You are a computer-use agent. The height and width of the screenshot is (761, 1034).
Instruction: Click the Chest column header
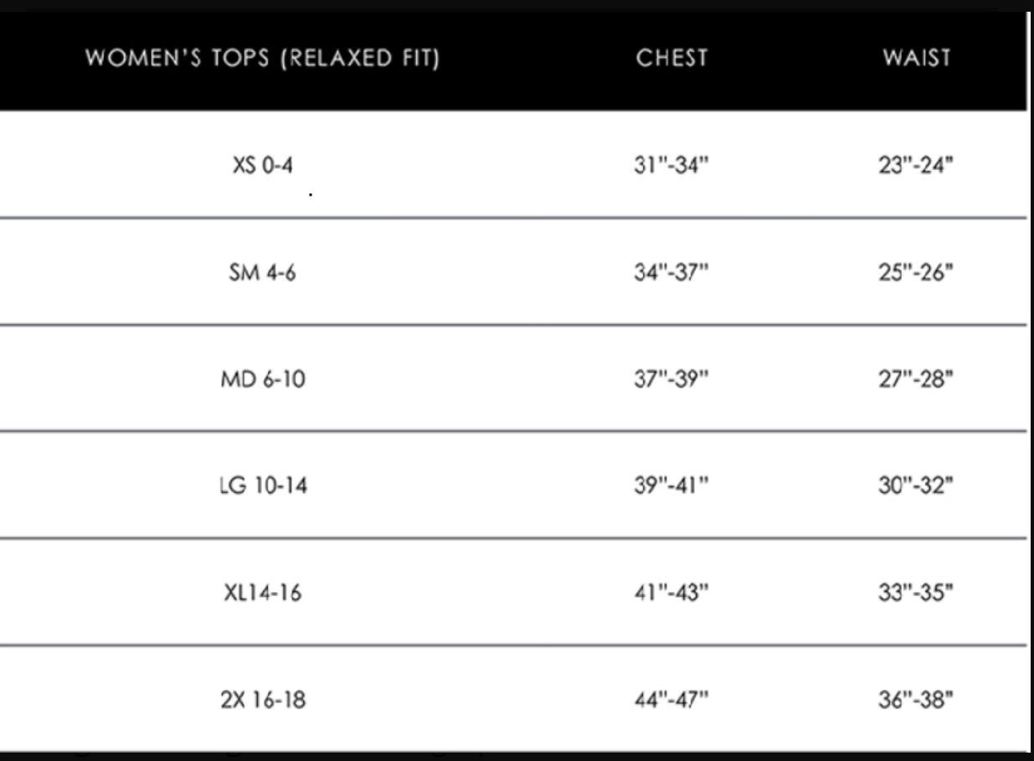[671, 58]
